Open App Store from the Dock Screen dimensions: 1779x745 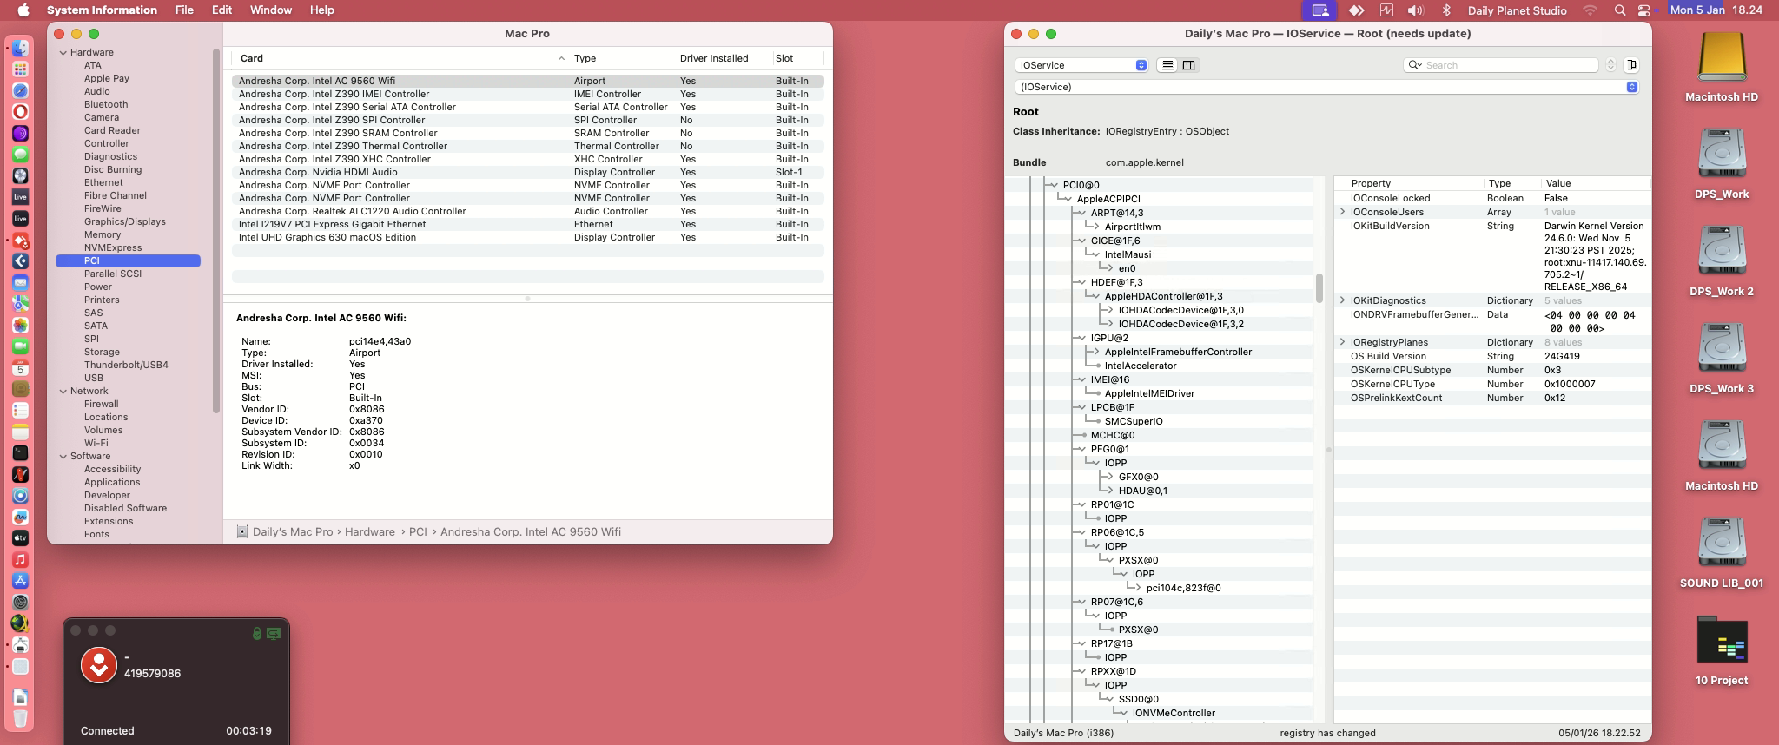point(20,581)
